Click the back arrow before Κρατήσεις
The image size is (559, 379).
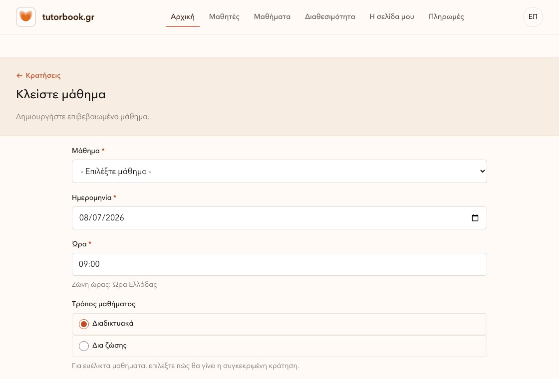[19, 75]
